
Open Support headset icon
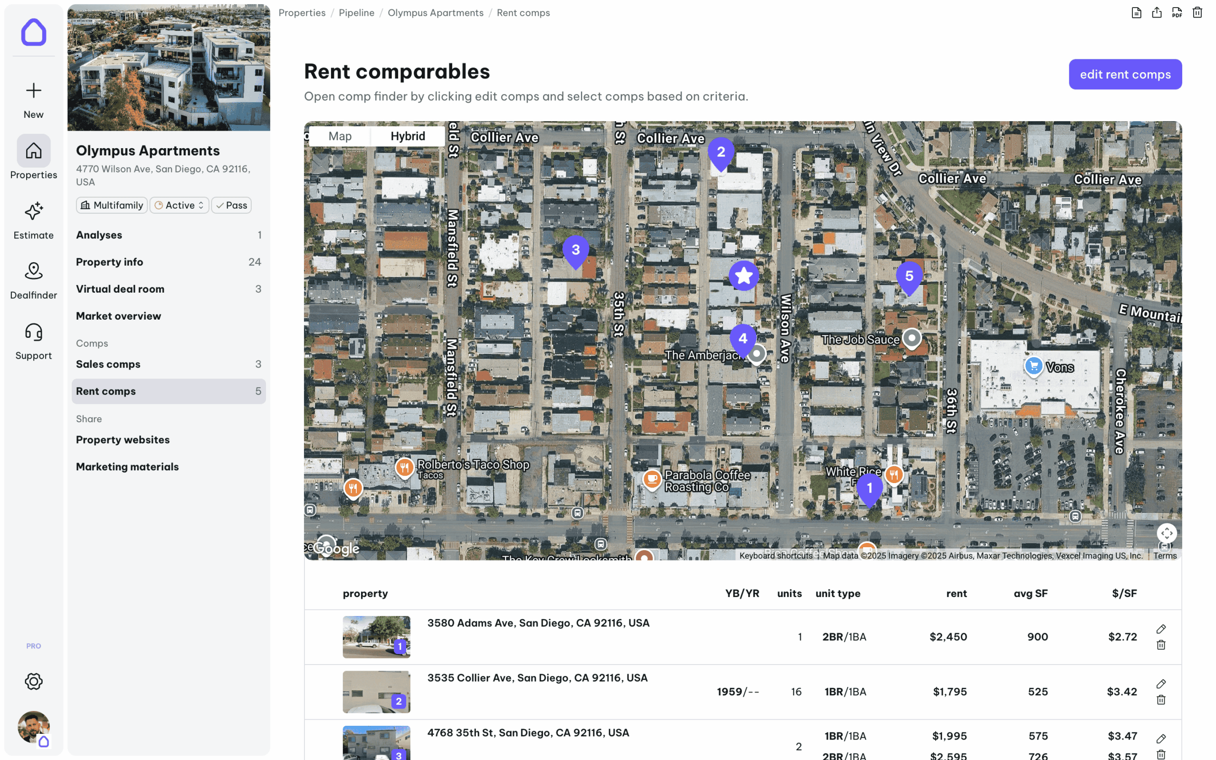point(33,332)
